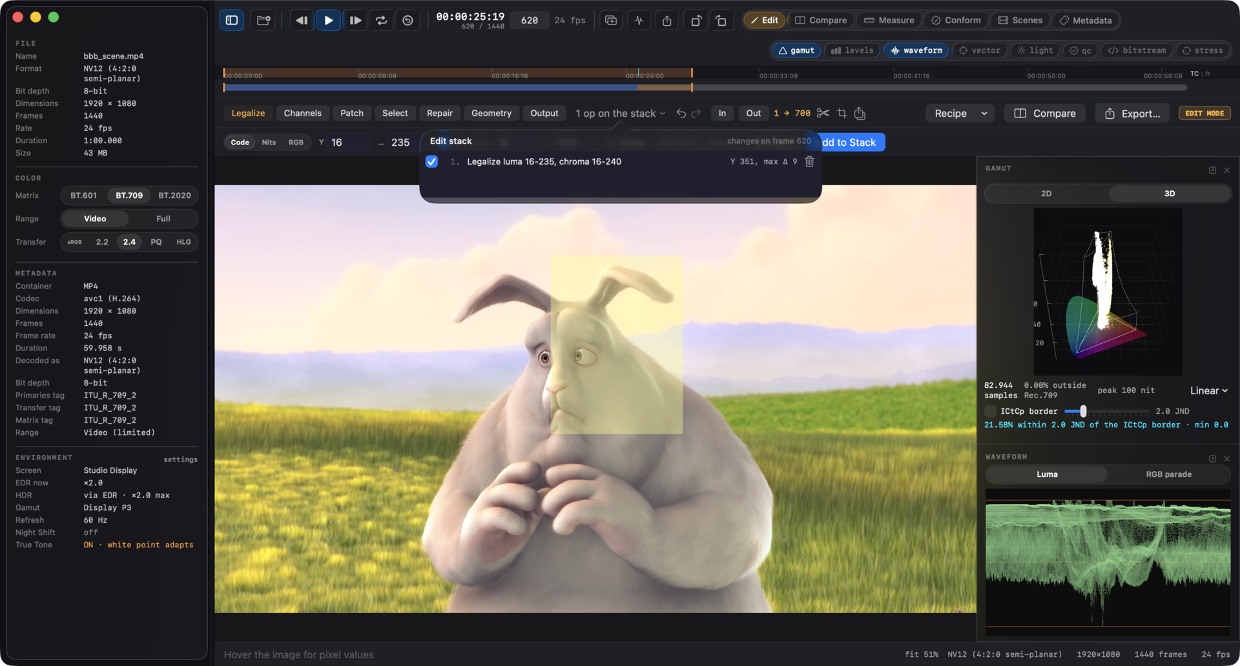This screenshot has width=1240, height=666.
Task: Toggle the qc scope
Action: click(x=1080, y=50)
